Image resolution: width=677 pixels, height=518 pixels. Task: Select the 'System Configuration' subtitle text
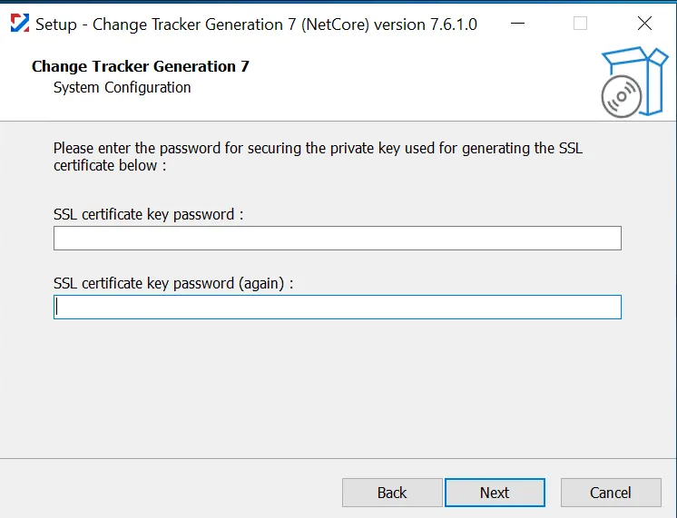click(x=123, y=88)
